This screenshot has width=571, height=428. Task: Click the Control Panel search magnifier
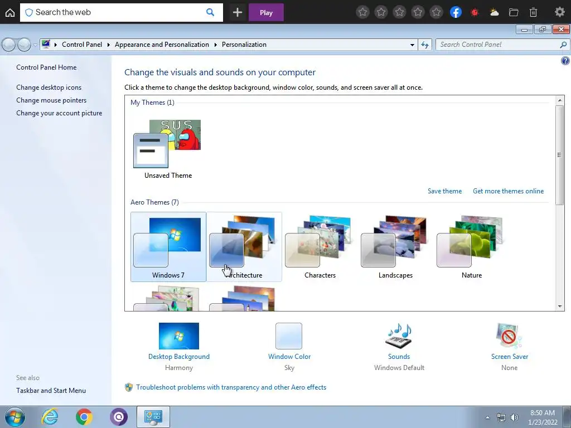[563, 45]
